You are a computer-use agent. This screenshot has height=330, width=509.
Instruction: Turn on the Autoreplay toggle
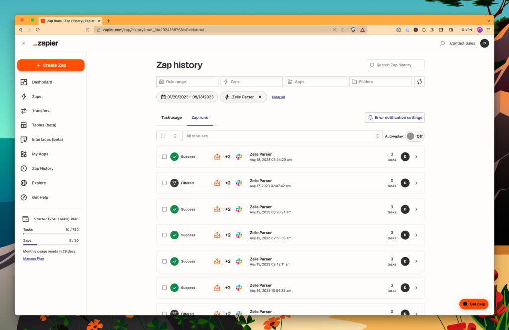click(415, 136)
